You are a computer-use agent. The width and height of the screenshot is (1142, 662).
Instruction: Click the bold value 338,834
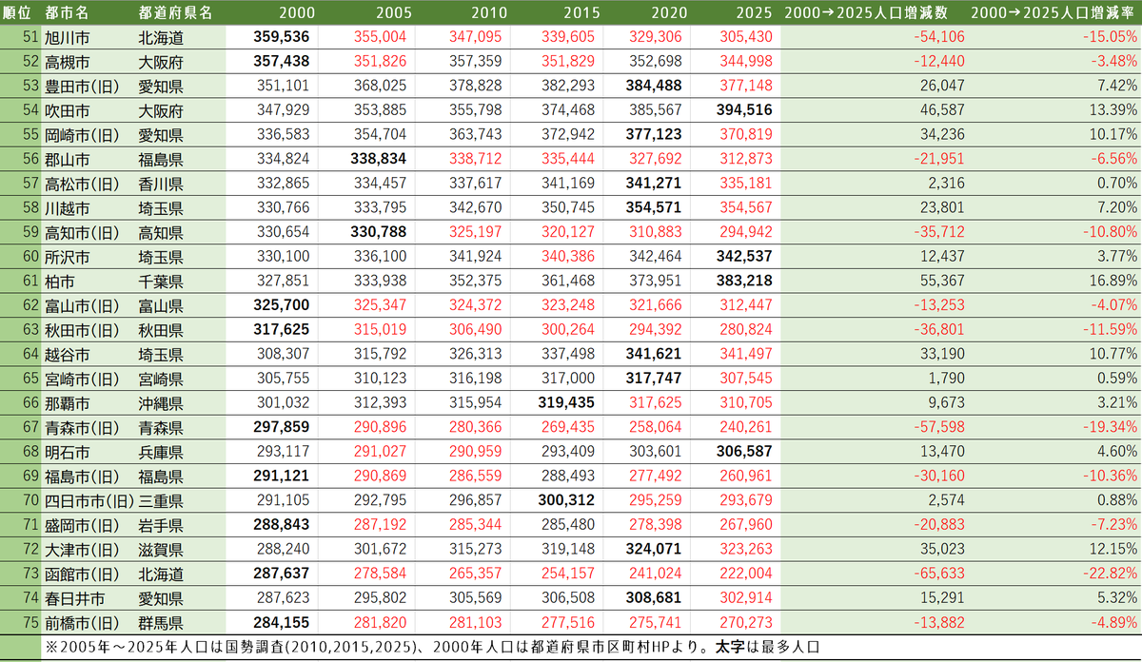pos(380,157)
